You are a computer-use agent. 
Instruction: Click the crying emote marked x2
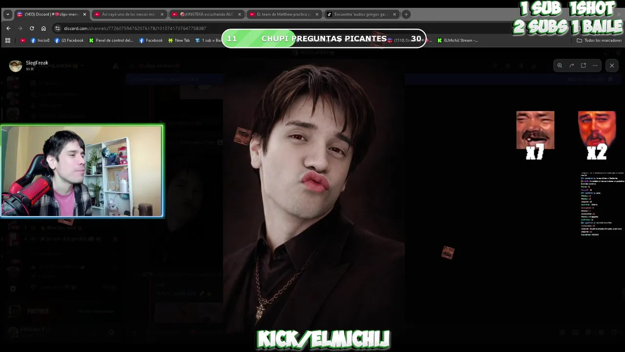click(x=597, y=130)
